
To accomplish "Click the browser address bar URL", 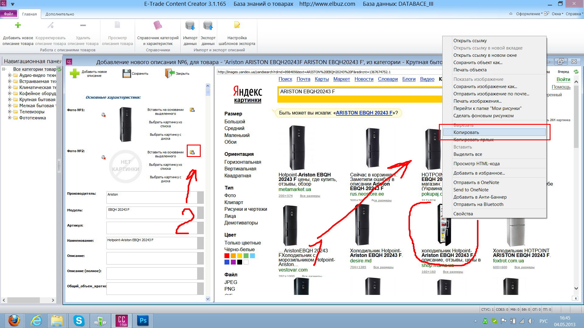I will [x=329, y=72].
